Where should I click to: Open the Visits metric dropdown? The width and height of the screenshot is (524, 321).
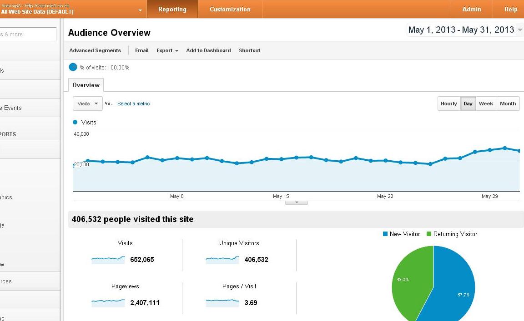click(x=87, y=104)
